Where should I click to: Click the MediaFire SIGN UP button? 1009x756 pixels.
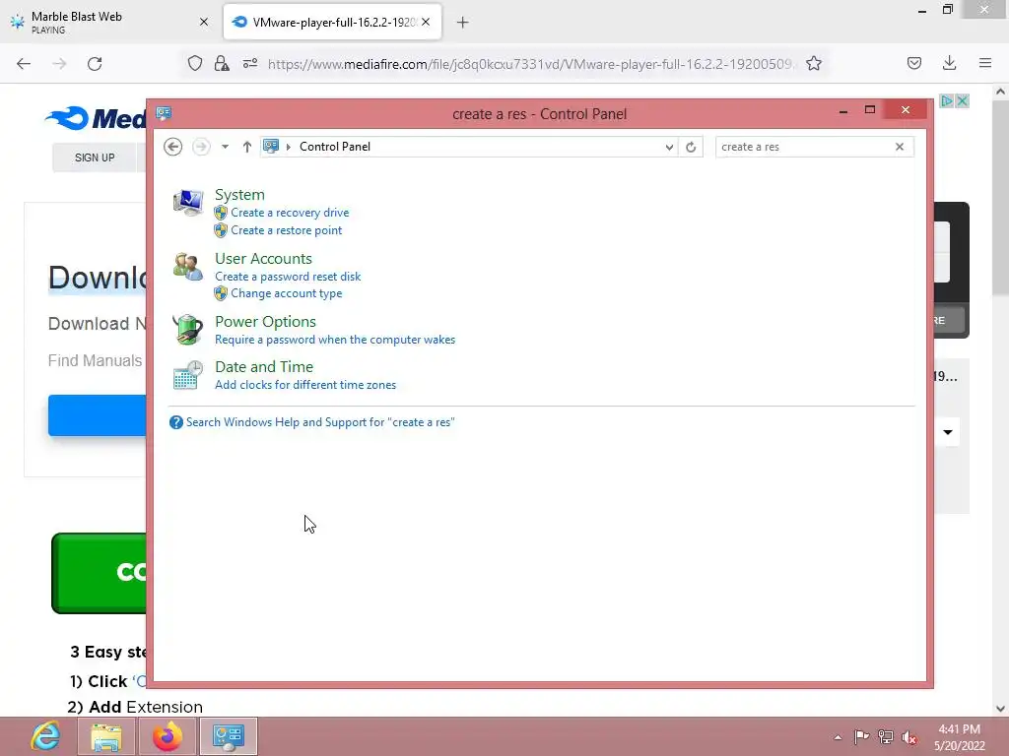95,157
